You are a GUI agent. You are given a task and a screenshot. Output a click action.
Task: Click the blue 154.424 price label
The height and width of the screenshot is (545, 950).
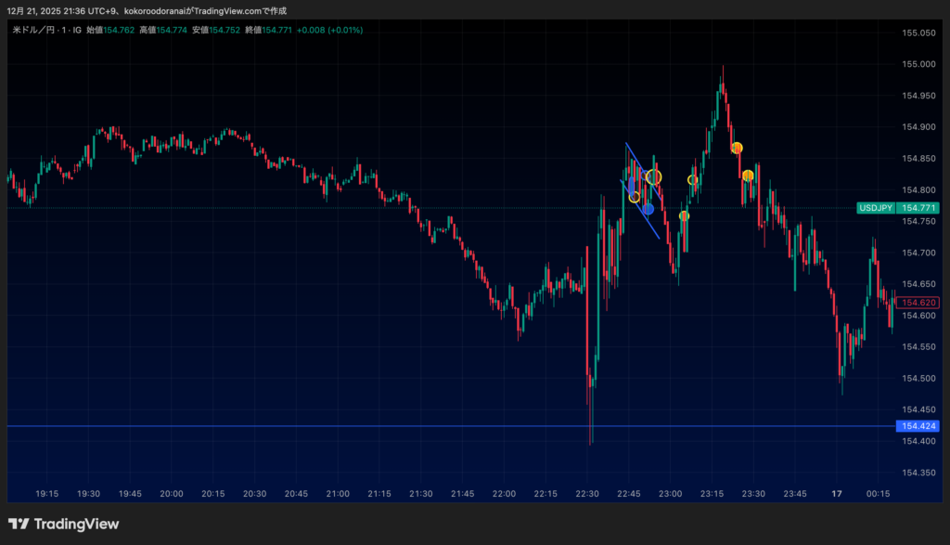[918, 426]
